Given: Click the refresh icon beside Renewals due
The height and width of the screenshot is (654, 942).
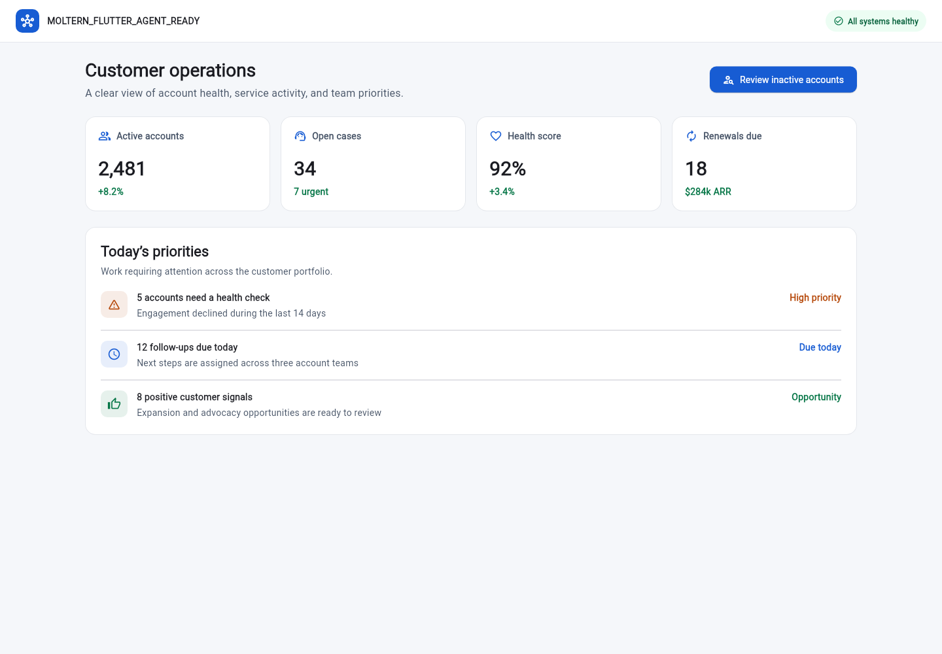Looking at the screenshot, I should pyautogui.click(x=691, y=136).
